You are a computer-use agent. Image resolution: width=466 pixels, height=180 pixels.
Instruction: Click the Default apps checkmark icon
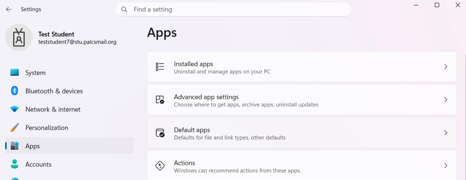[x=160, y=133]
